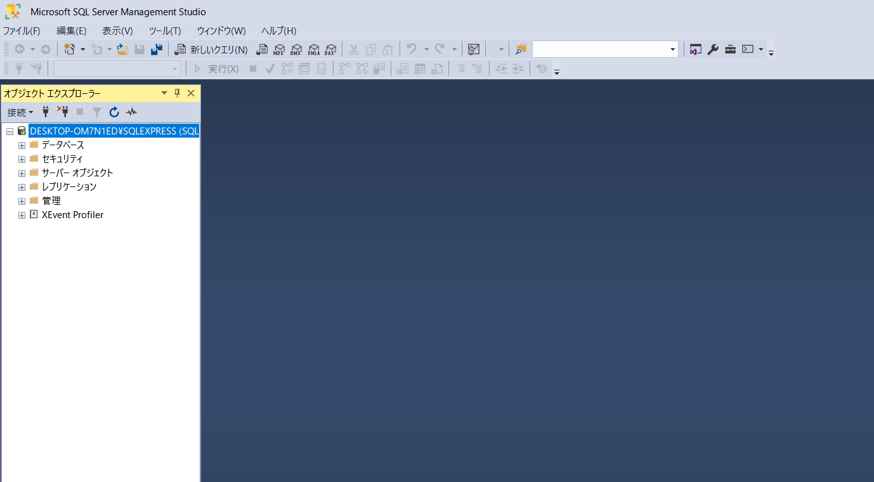Open SQL editor toolbar overflow options arrow
The image size is (874, 482).
pyautogui.click(x=556, y=72)
